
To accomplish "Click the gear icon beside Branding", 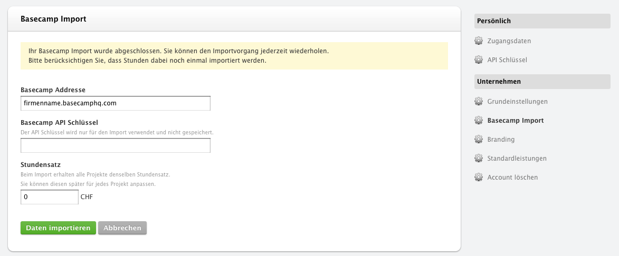I will coord(479,139).
